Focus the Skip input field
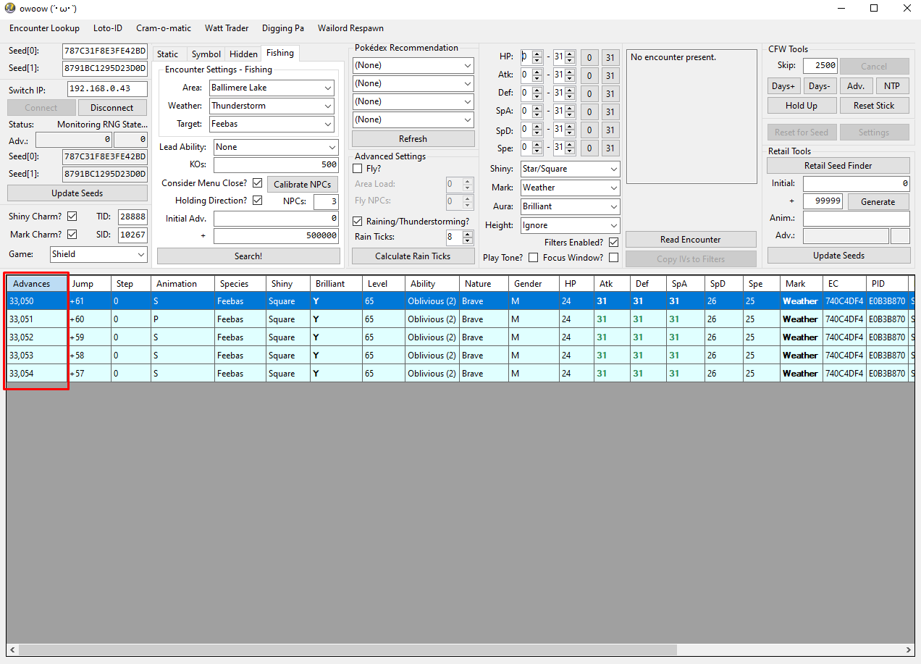The height and width of the screenshot is (664, 921). click(820, 65)
